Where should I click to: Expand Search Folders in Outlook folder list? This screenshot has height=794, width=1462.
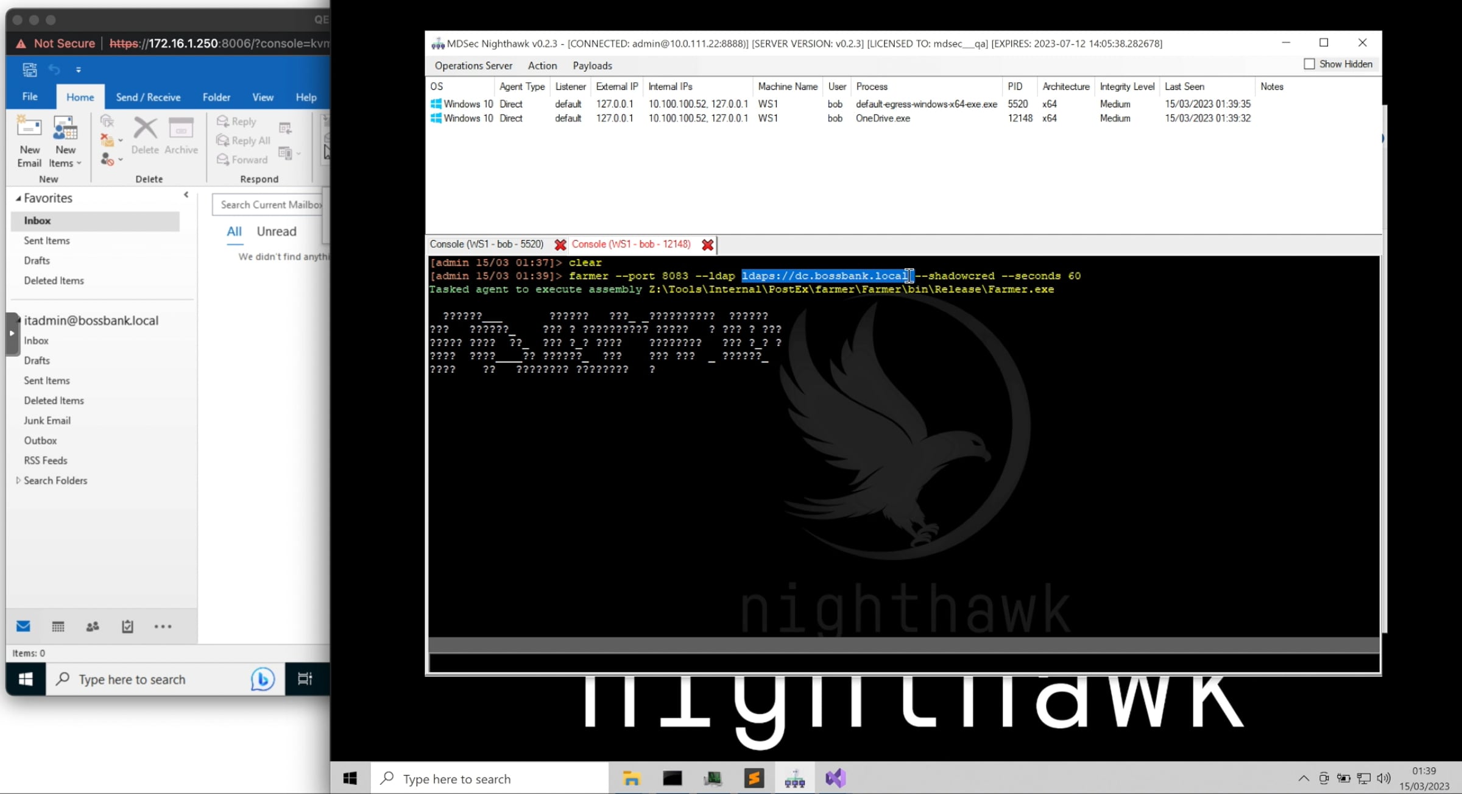tap(18, 480)
